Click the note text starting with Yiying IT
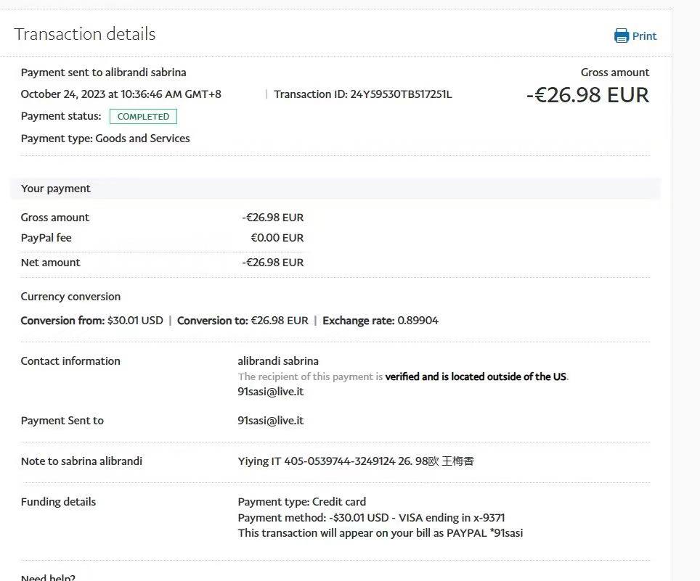 (x=356, y=461)
